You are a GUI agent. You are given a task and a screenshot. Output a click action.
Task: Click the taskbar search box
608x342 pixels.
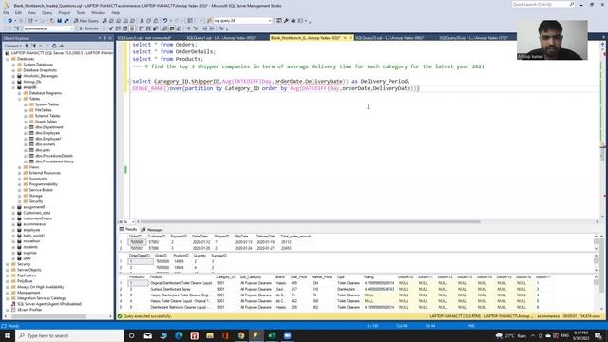pos(69,335)
